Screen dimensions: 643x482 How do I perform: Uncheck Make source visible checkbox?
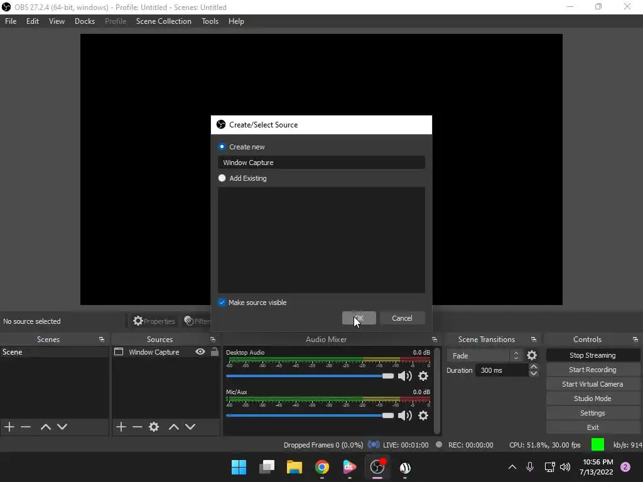pos(222,303)
